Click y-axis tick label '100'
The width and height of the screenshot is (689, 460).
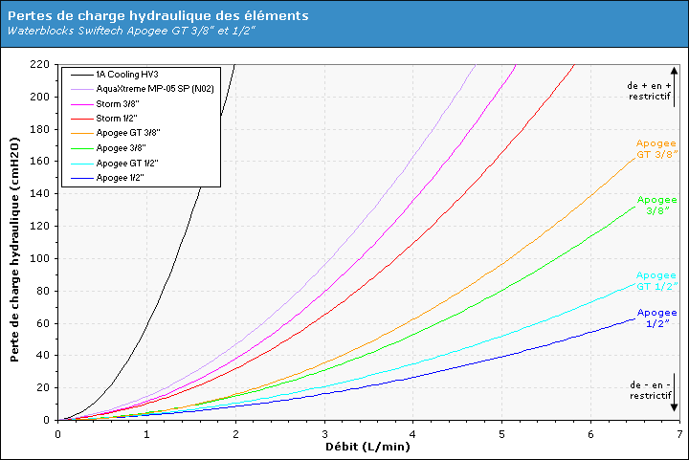(39, 258)
